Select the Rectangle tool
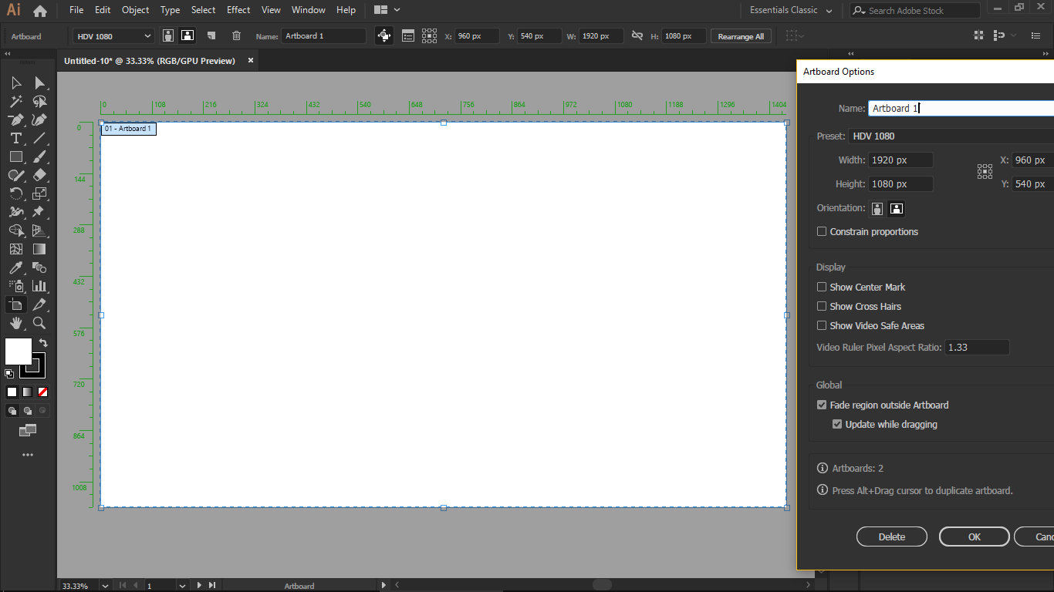Viewport: 1054px width, 592px height. click(16, 156)
